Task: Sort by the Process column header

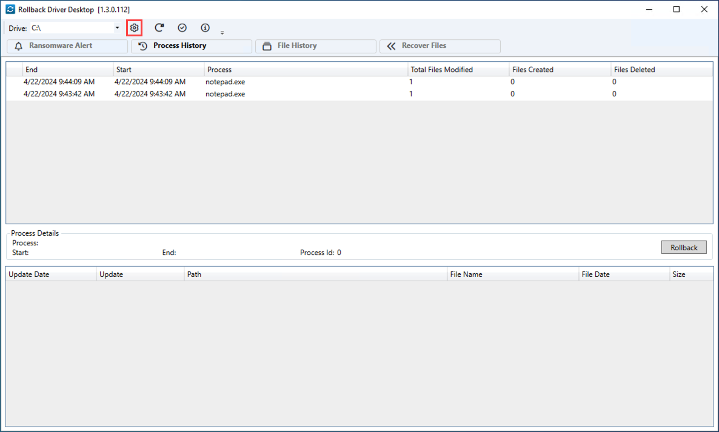Action: coord(306,70)
